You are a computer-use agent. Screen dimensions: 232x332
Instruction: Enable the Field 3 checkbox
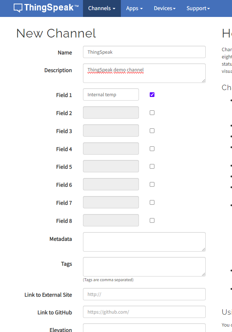(x=152, y=130)
